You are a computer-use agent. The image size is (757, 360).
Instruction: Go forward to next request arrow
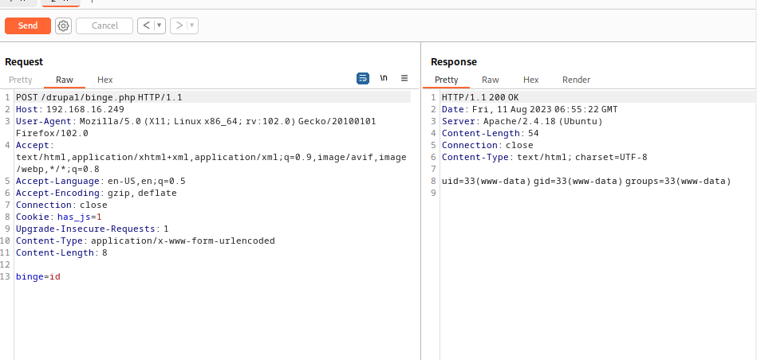pyautogui.click(x=179, y=25)
